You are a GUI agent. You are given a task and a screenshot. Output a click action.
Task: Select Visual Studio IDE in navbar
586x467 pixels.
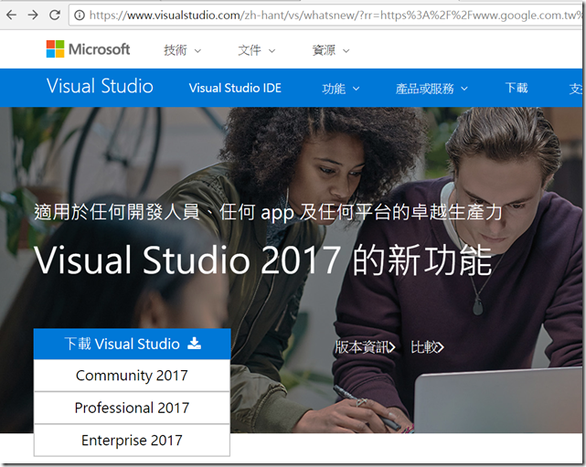pyautogui.click(x=235, y=88)
